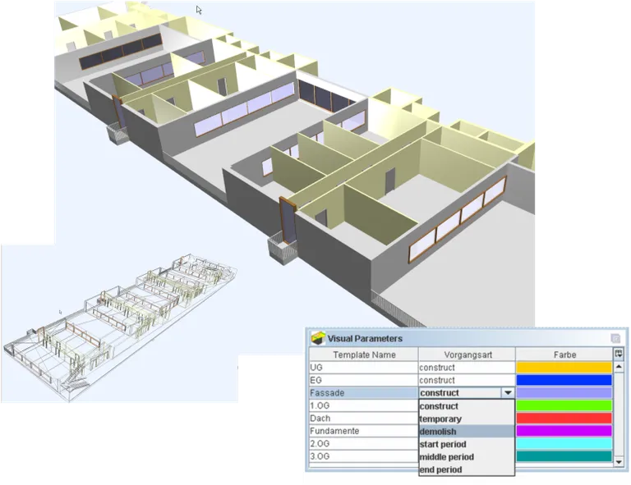Click the panel restore icon in Visual Parameters title bar
The height and width of the screenshot is (485, 631).
tap(615, 338)
